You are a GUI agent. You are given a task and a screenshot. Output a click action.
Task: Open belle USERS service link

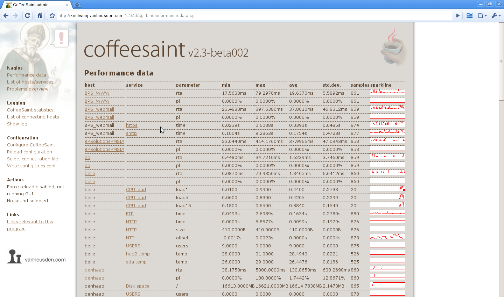coord(133,246)
